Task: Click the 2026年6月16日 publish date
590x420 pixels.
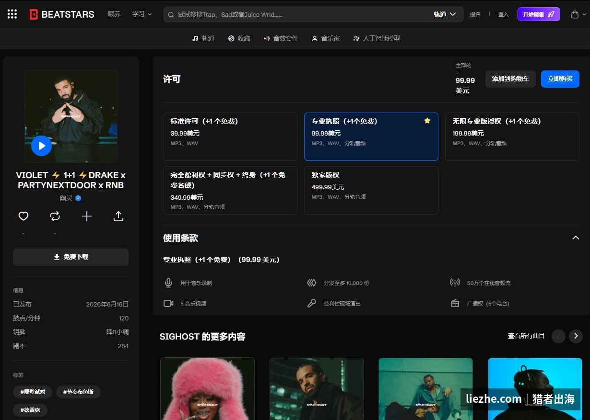Action: click(107, 305)
